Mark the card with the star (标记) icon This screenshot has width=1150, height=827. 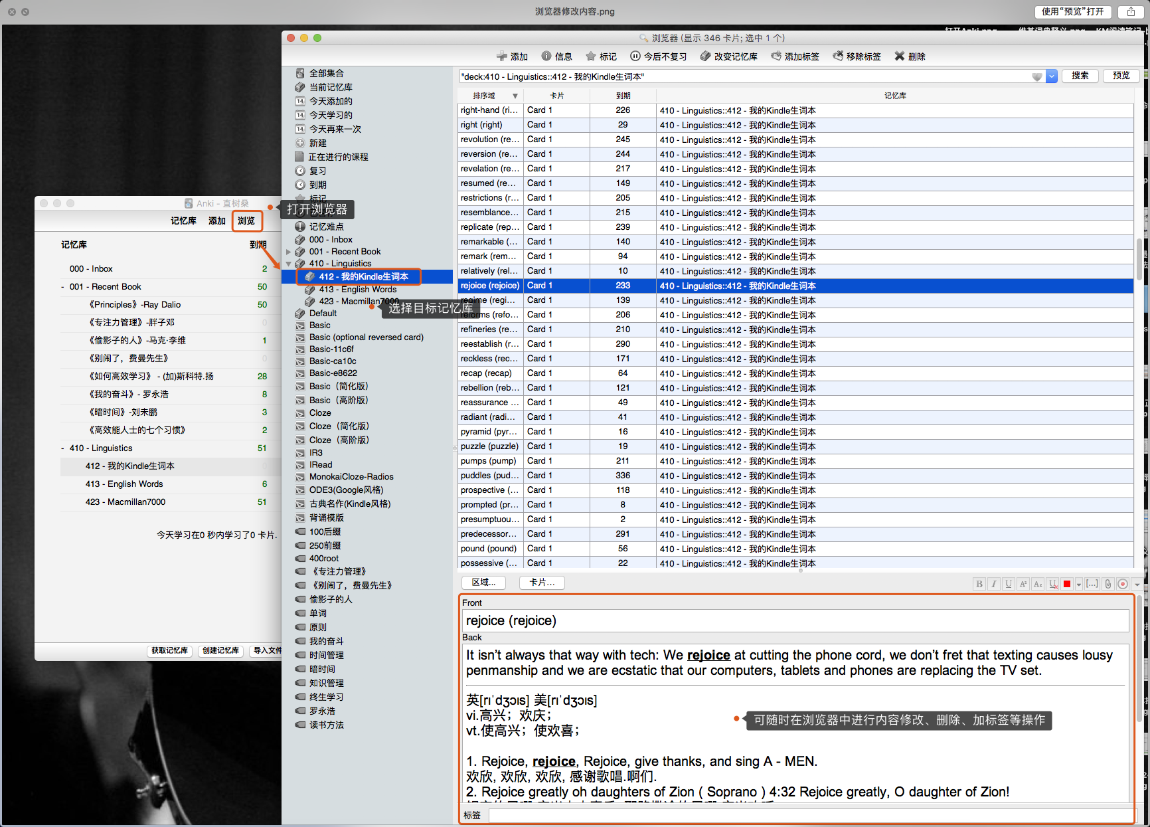pos(591,56)
